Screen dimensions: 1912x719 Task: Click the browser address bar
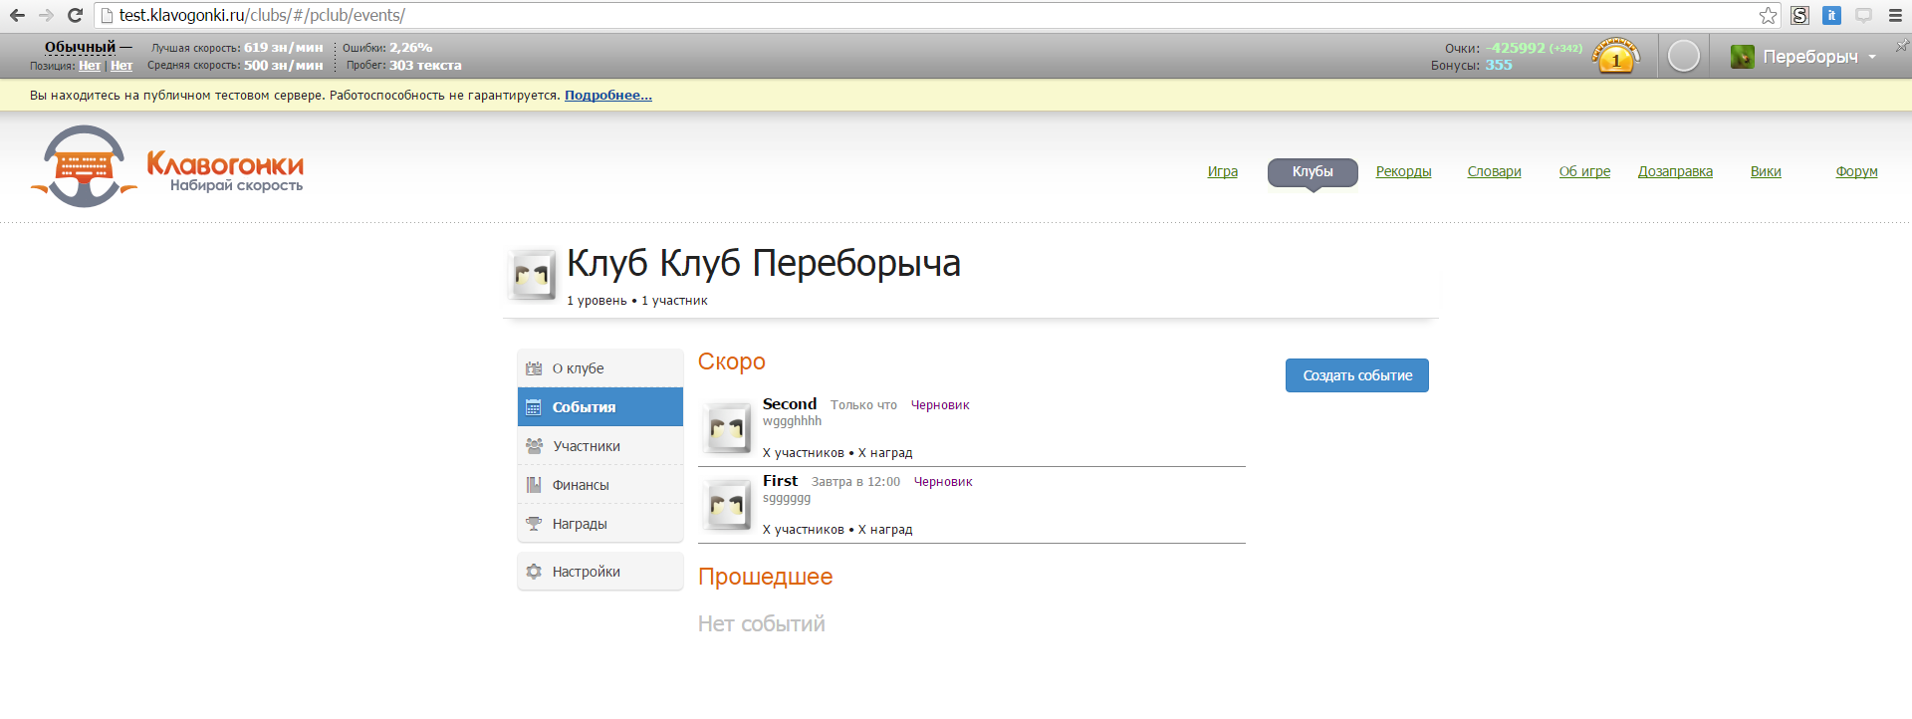[x=896, y=15]
